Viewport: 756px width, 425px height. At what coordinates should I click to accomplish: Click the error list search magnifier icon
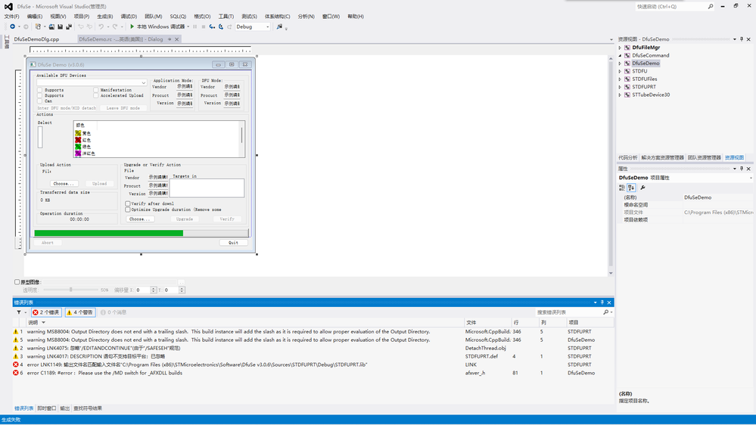pyautogui.click(x=606, y=312)
